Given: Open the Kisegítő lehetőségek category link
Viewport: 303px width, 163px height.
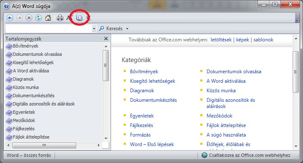Looking at the screenshot, I should 152,81.
